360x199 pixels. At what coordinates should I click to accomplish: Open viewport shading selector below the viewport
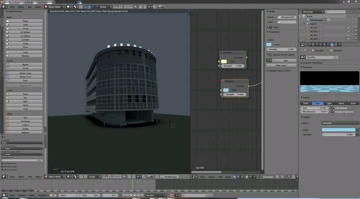click(x=69, y=177)
